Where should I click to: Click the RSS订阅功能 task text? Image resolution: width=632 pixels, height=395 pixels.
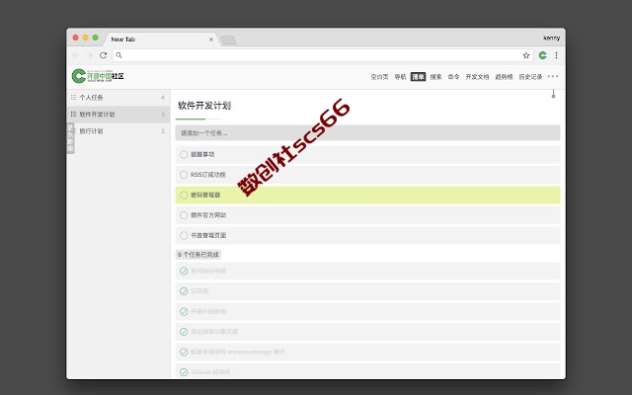208,175
